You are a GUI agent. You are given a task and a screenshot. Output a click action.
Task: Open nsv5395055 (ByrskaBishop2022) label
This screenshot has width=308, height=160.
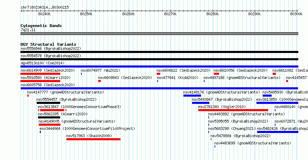(x=238, y=121)
